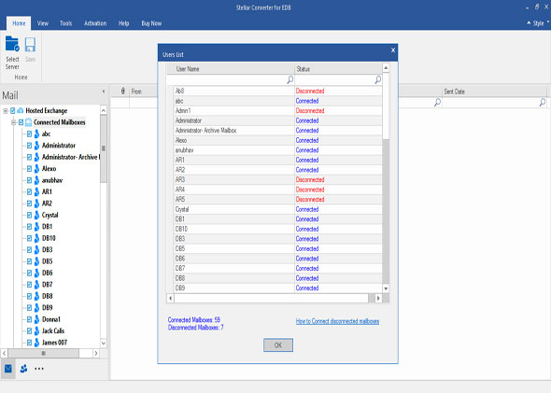Open the Help tab
The height and width of the screenshot is (393, 551).
coord(123,23)
